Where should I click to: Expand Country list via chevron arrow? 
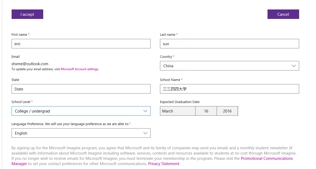click(x=294, y=66)
